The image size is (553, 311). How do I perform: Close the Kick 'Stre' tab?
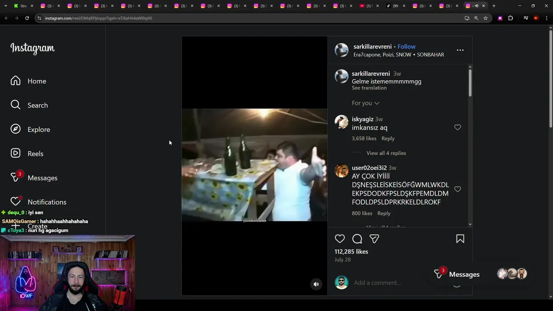(33, 6)
